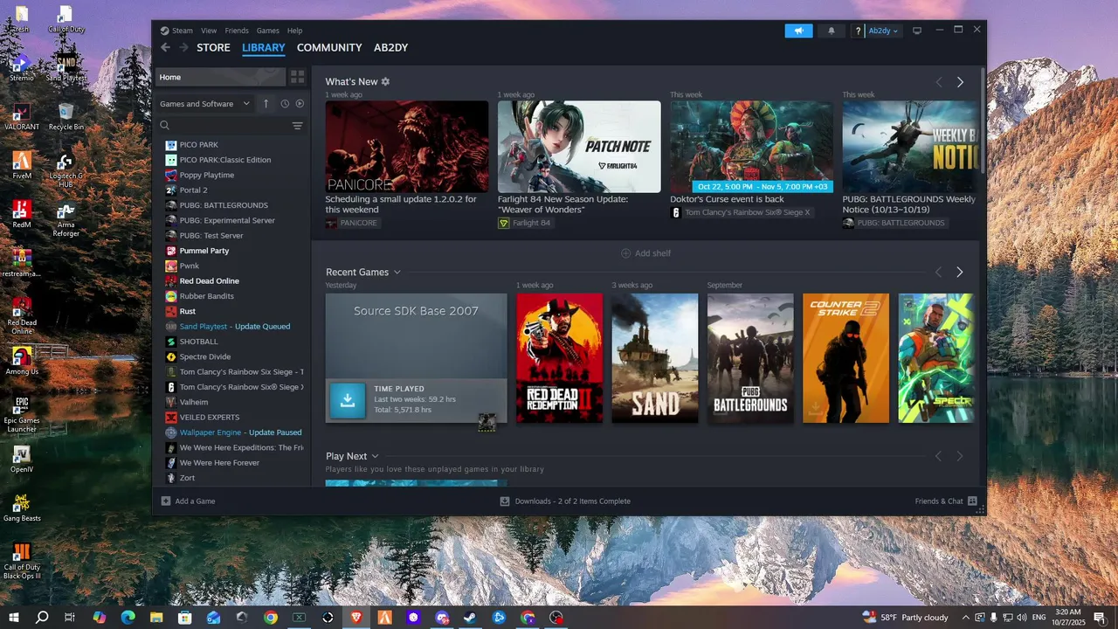Expand the Play Next dropdown
Viewport: 1118px width, 629px height.
(x=376, y=456)
